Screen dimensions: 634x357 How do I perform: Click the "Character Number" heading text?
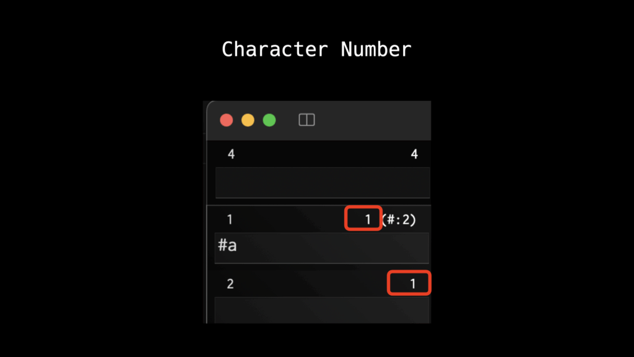(316, 50)
